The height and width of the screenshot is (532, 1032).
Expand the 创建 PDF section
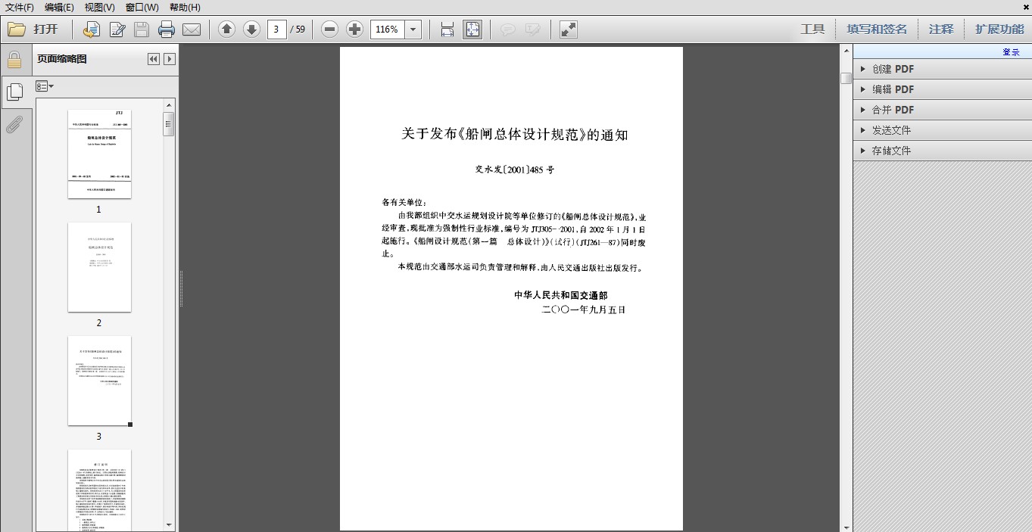click(942, 69)
